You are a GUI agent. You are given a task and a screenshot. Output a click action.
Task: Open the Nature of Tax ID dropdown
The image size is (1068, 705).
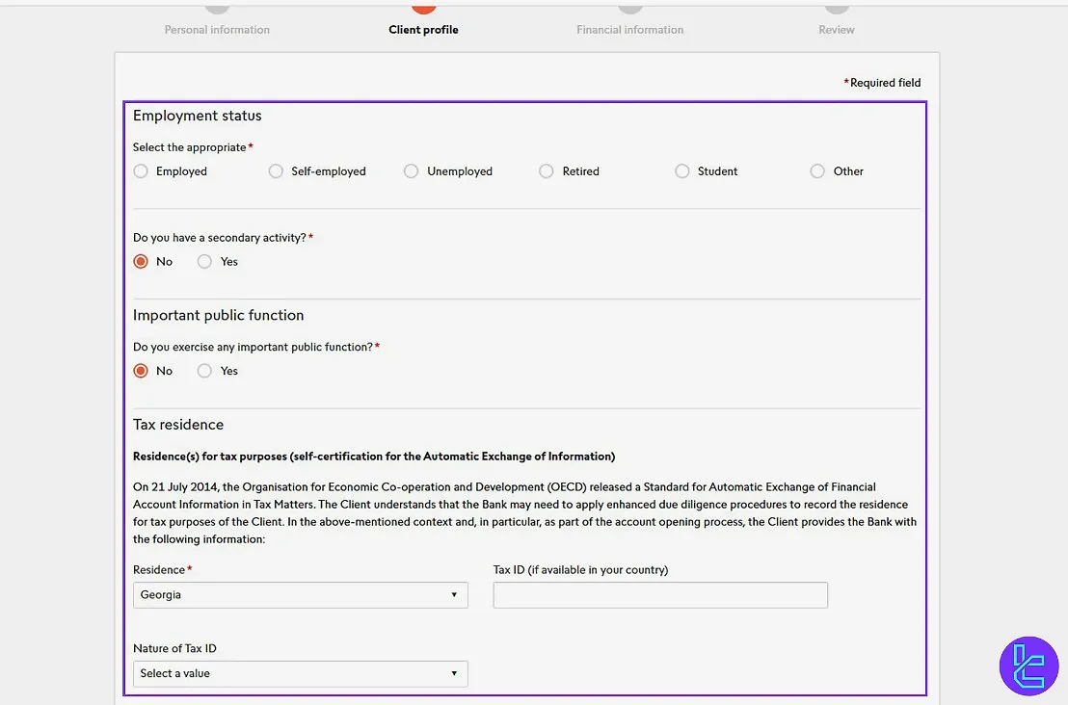tap(299, 673)
